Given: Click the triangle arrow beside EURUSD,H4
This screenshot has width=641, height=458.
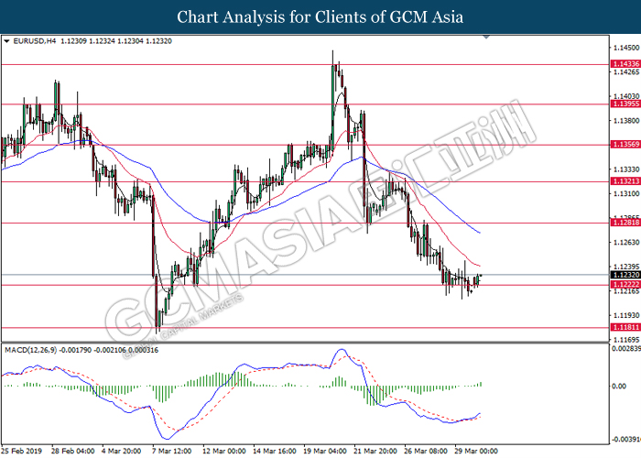Looking at the screenshot, I should pyautogui.click(x=6, y=41).
